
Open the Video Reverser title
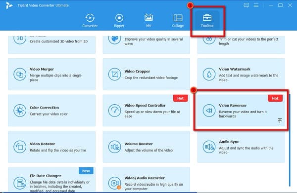(x=233, y=105)
